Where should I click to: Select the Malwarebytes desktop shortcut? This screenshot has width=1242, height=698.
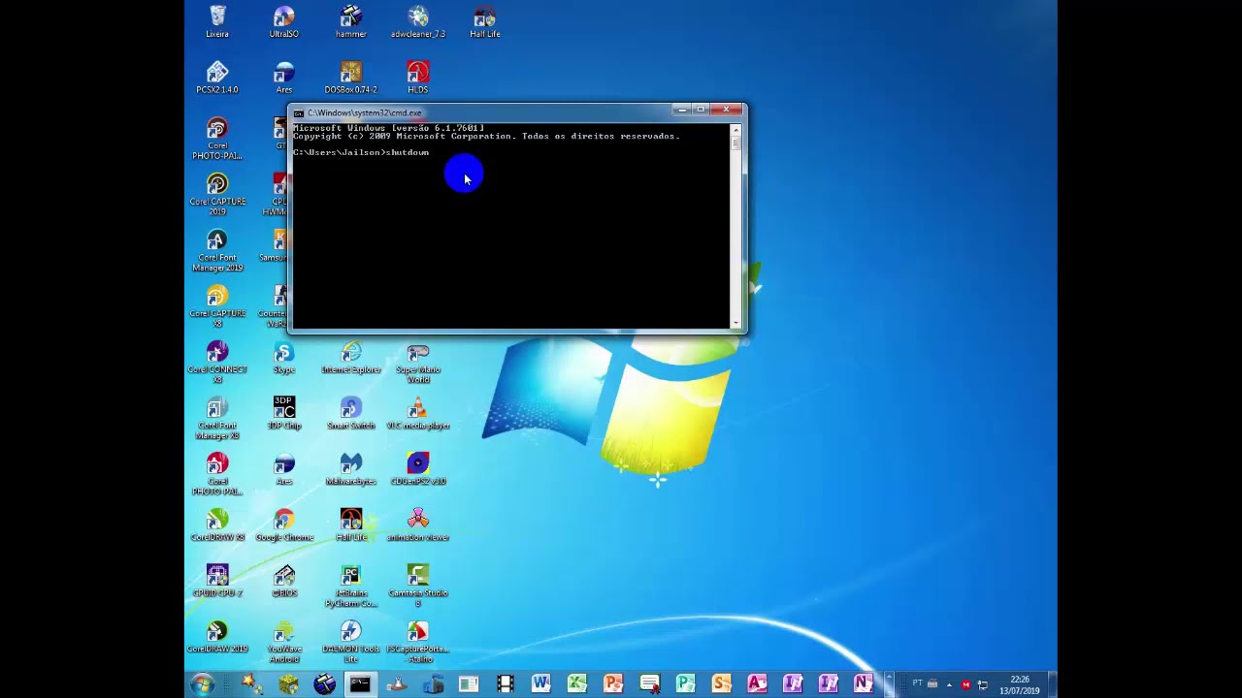pyautogui.click(x=350, y=468)
